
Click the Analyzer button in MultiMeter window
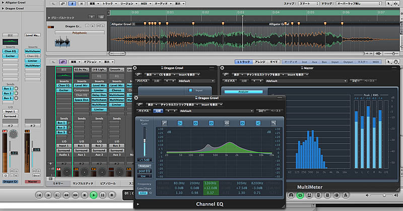243,92
